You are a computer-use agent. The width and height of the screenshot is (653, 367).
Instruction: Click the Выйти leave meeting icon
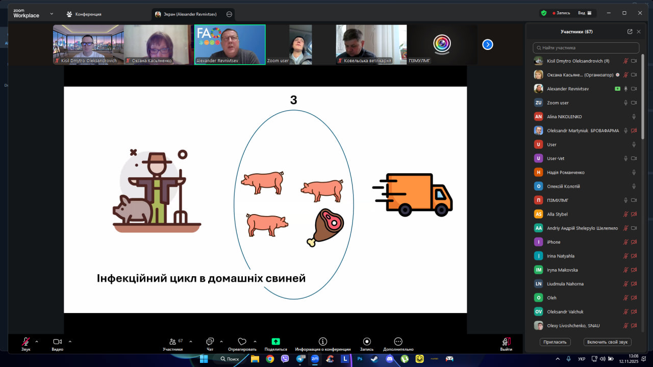pyautogui.click(x=506, y=342)
